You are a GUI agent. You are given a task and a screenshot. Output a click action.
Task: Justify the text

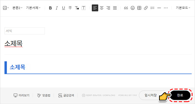pos(115,8)
